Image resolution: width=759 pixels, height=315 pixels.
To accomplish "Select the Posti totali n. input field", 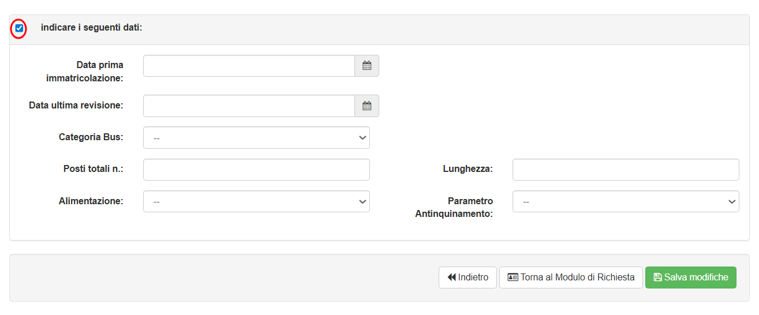I will pos(256,170).
